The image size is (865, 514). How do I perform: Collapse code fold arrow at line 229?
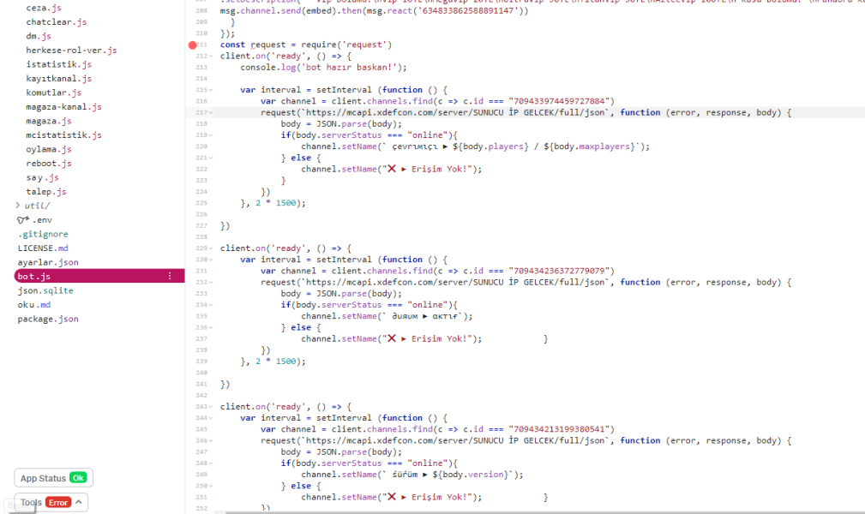(x=211, y=248)
